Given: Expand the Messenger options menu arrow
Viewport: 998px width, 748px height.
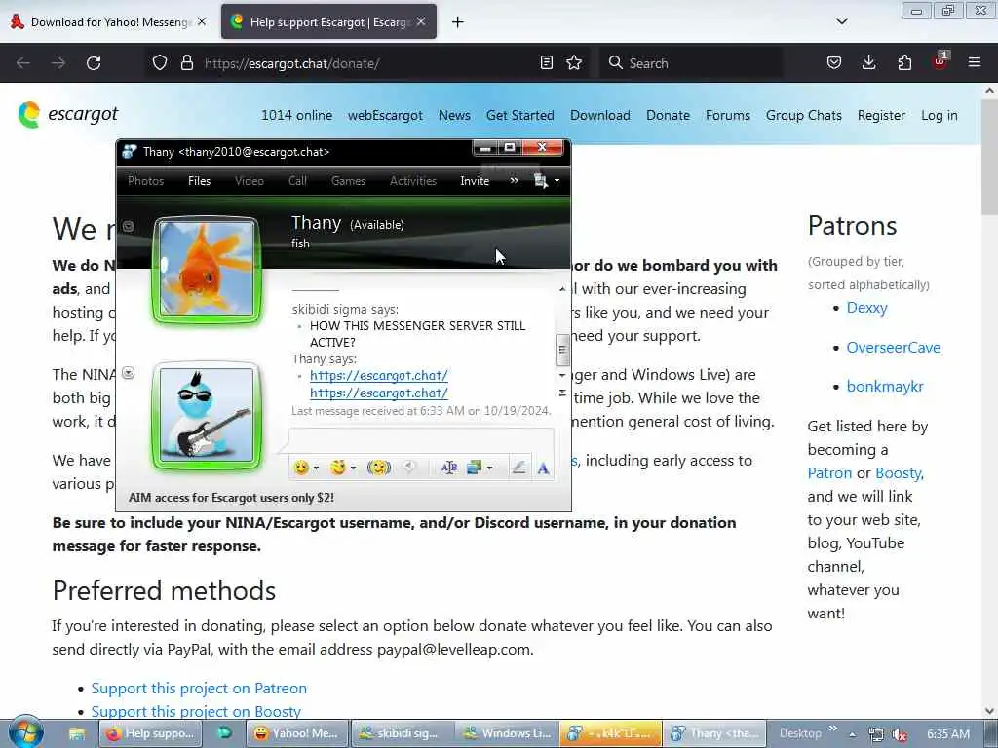Looking at the screenshot, I should click(557, 181).
